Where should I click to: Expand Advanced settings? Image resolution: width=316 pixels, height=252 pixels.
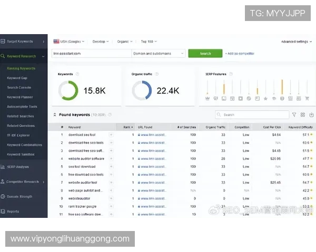pyautogui.click(x=296, y=41)
